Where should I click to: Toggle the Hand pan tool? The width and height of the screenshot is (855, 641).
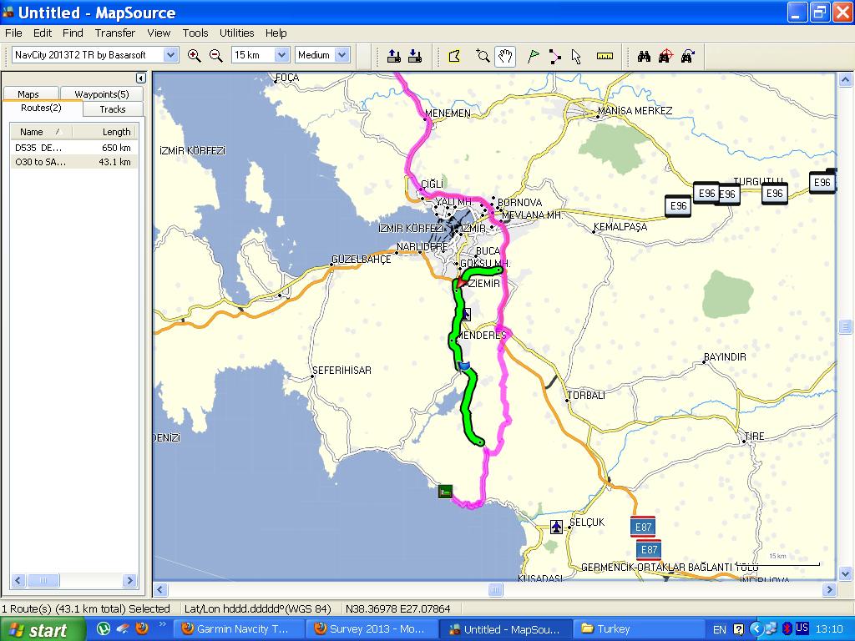pos(505,56)
